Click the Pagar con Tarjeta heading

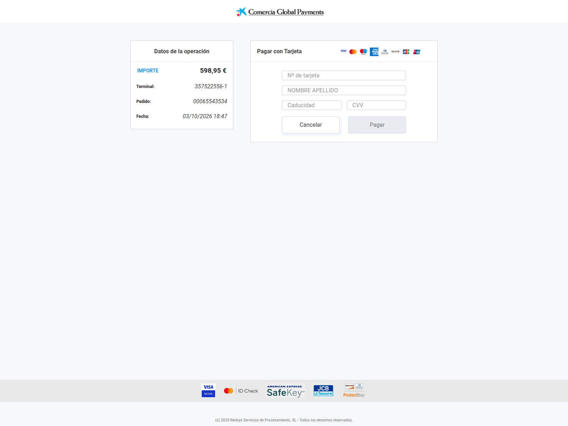[x=279, y=51]
